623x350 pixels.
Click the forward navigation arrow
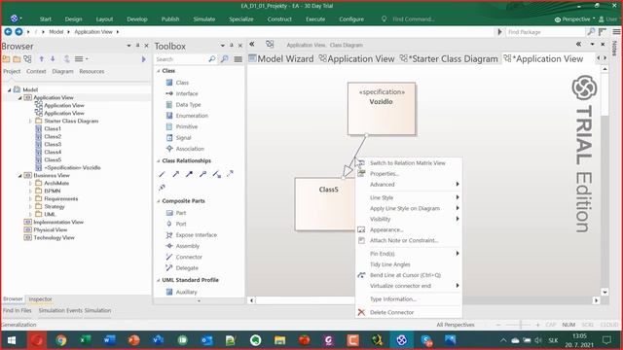click(18, 32)
